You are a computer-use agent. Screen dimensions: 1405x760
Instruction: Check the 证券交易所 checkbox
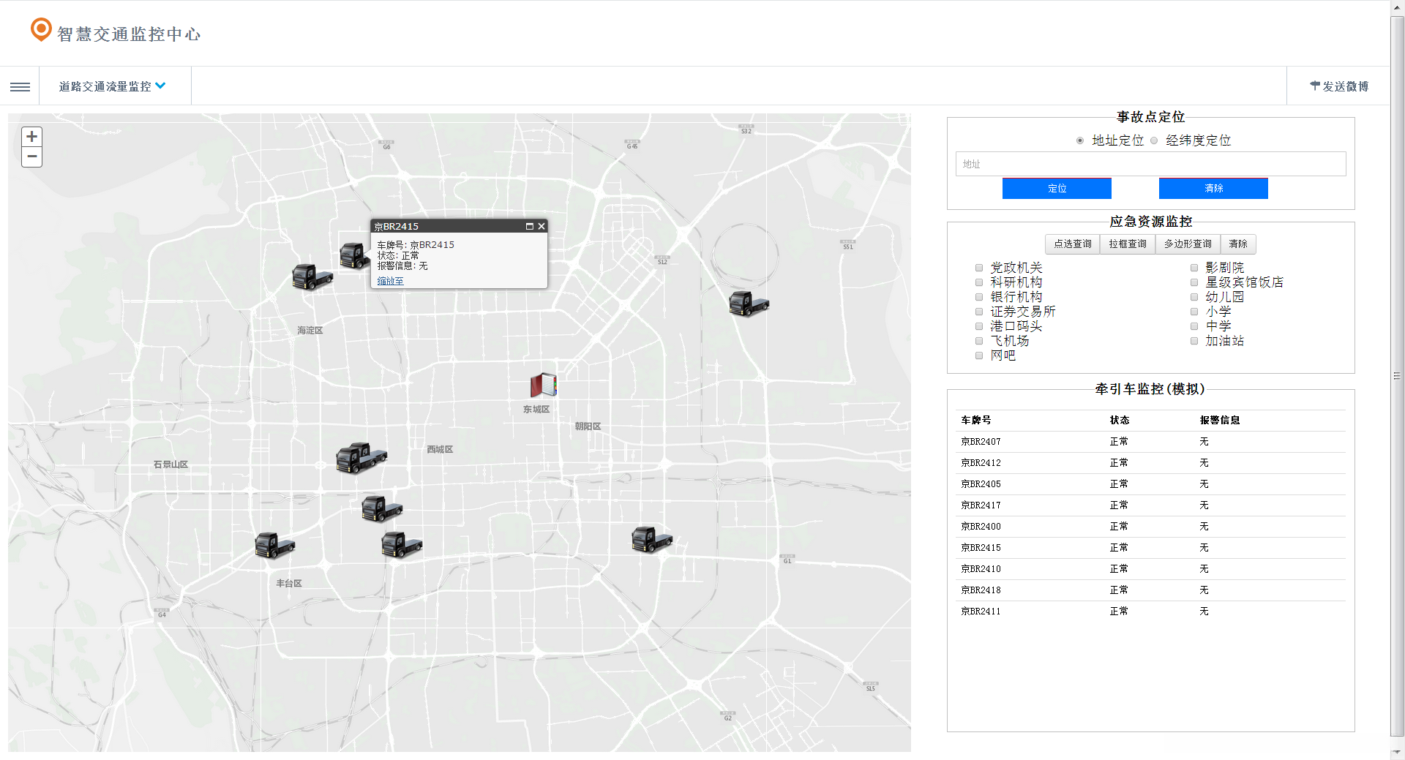point(979,312)
